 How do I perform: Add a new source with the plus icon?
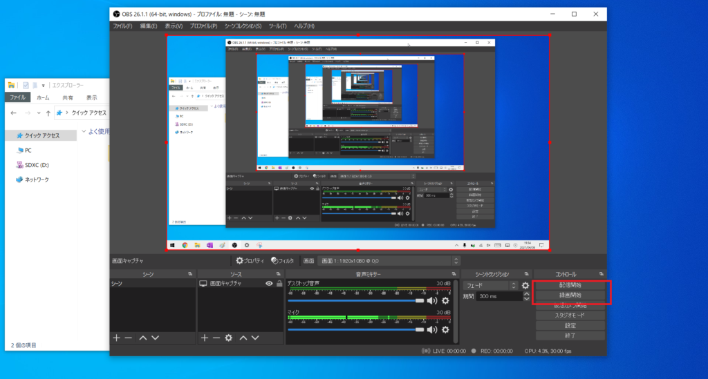[x=205, y=338]
